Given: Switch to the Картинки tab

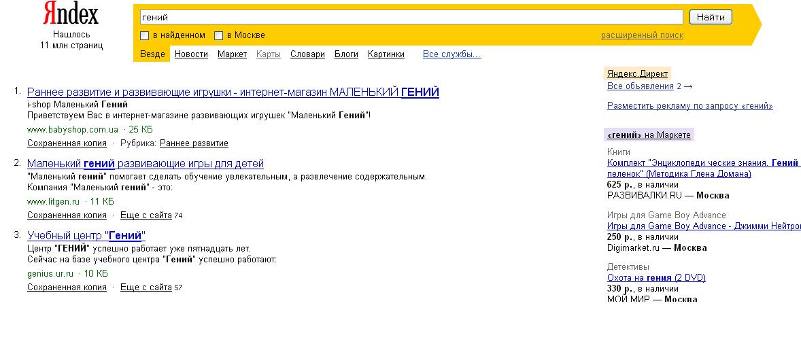Looking at the screenshot, I should tap(386, 54).
